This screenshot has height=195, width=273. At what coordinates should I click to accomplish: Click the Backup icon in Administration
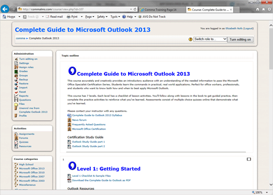[x=16, y=80]
